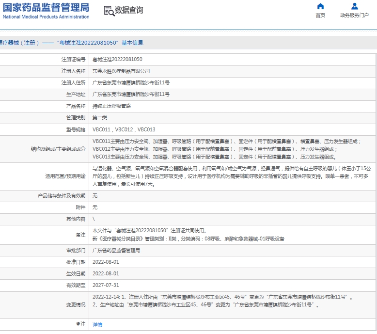Click the page heading with 基本信息
The height and width of the screenshot is (334, 377).
pos(71,43)
